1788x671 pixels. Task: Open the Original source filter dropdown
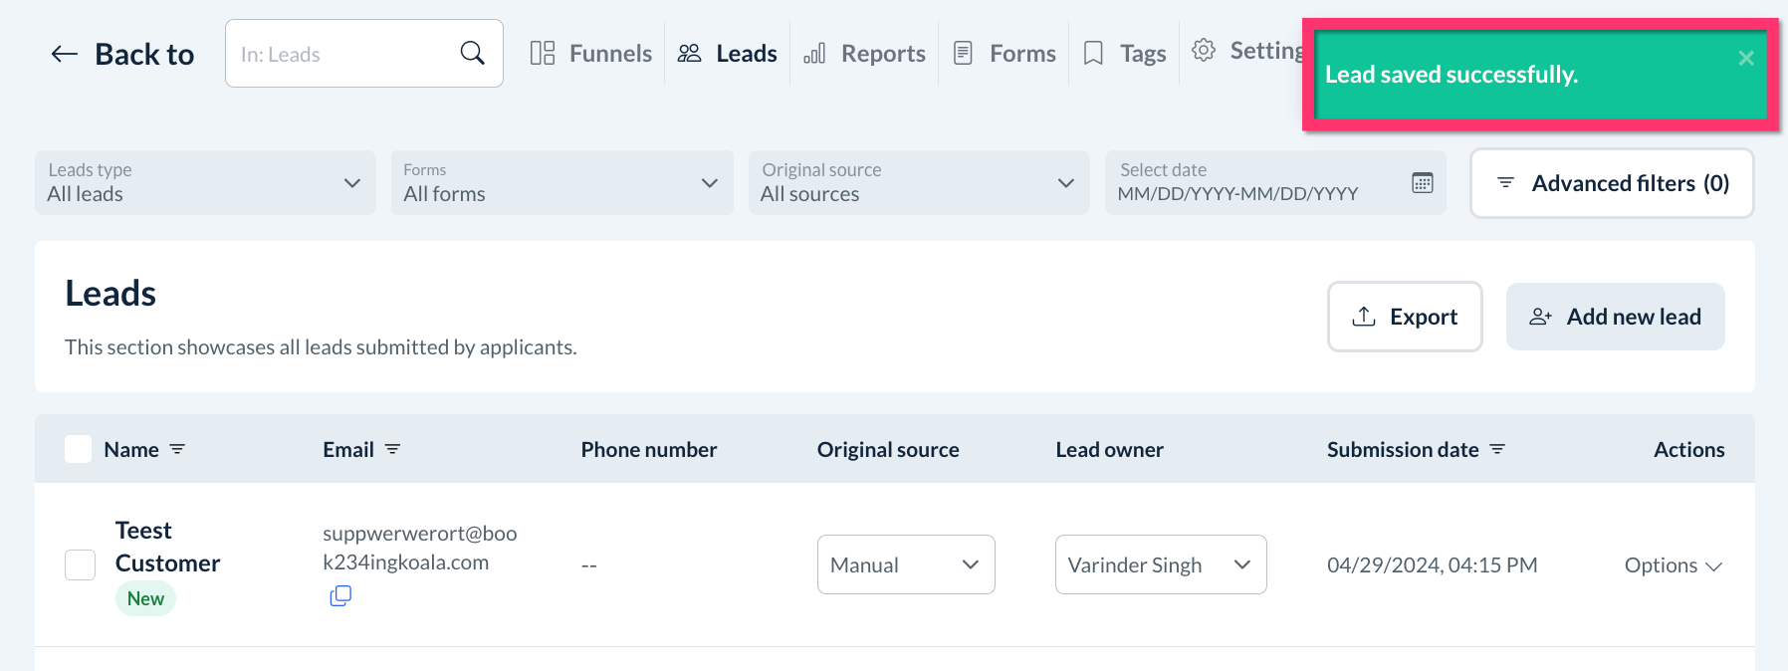tap(918, 183)
